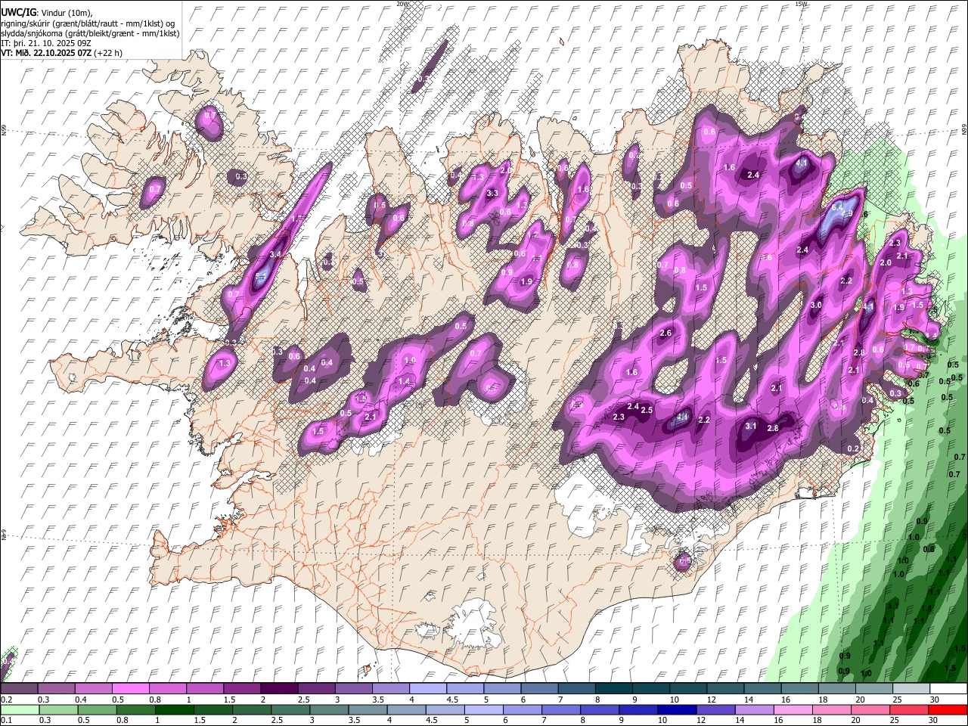
Task: Click the "6.4" snowfall value on the map
Action: (837, 206)
